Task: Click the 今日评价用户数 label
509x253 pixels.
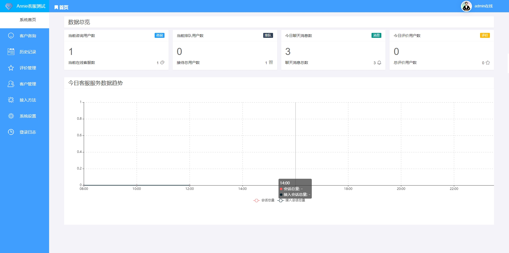Action: tap(407, 36)
